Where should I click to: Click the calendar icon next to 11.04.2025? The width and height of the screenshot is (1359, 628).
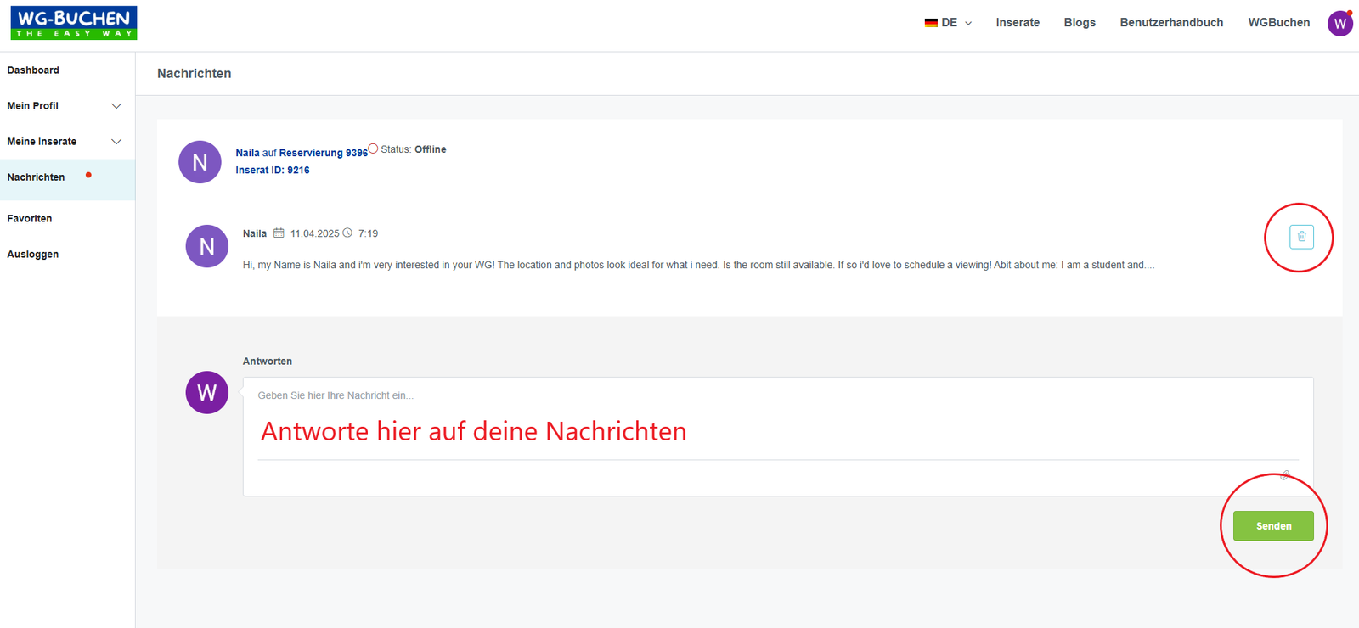(x=279, y=233)
